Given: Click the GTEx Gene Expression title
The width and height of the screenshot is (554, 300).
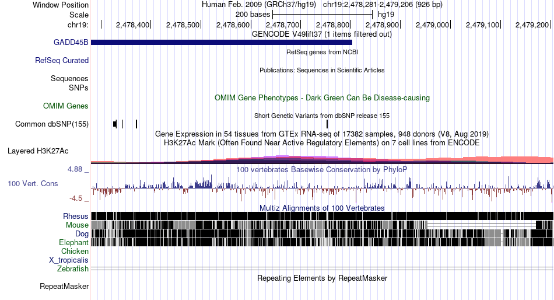Looking at the screenshot, I should pyautogui.click(x=322, y=134).
